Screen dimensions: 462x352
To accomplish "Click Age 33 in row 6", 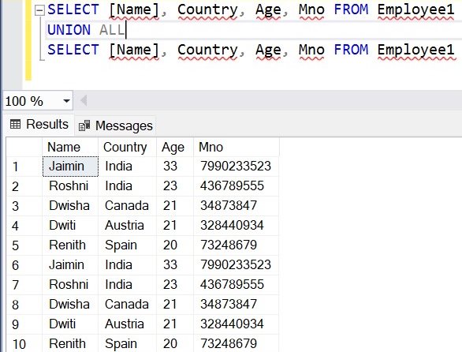I will (x=175, y=265).
